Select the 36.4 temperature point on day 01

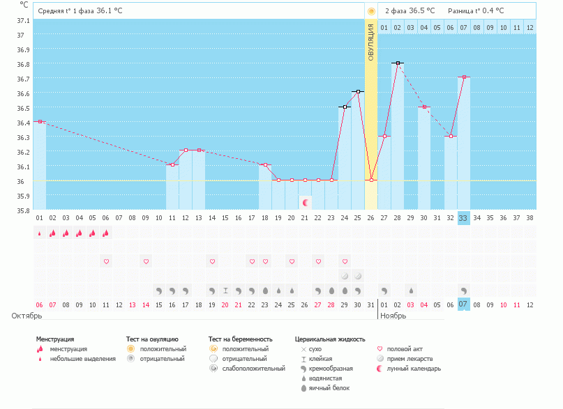(x=39, y=122)
